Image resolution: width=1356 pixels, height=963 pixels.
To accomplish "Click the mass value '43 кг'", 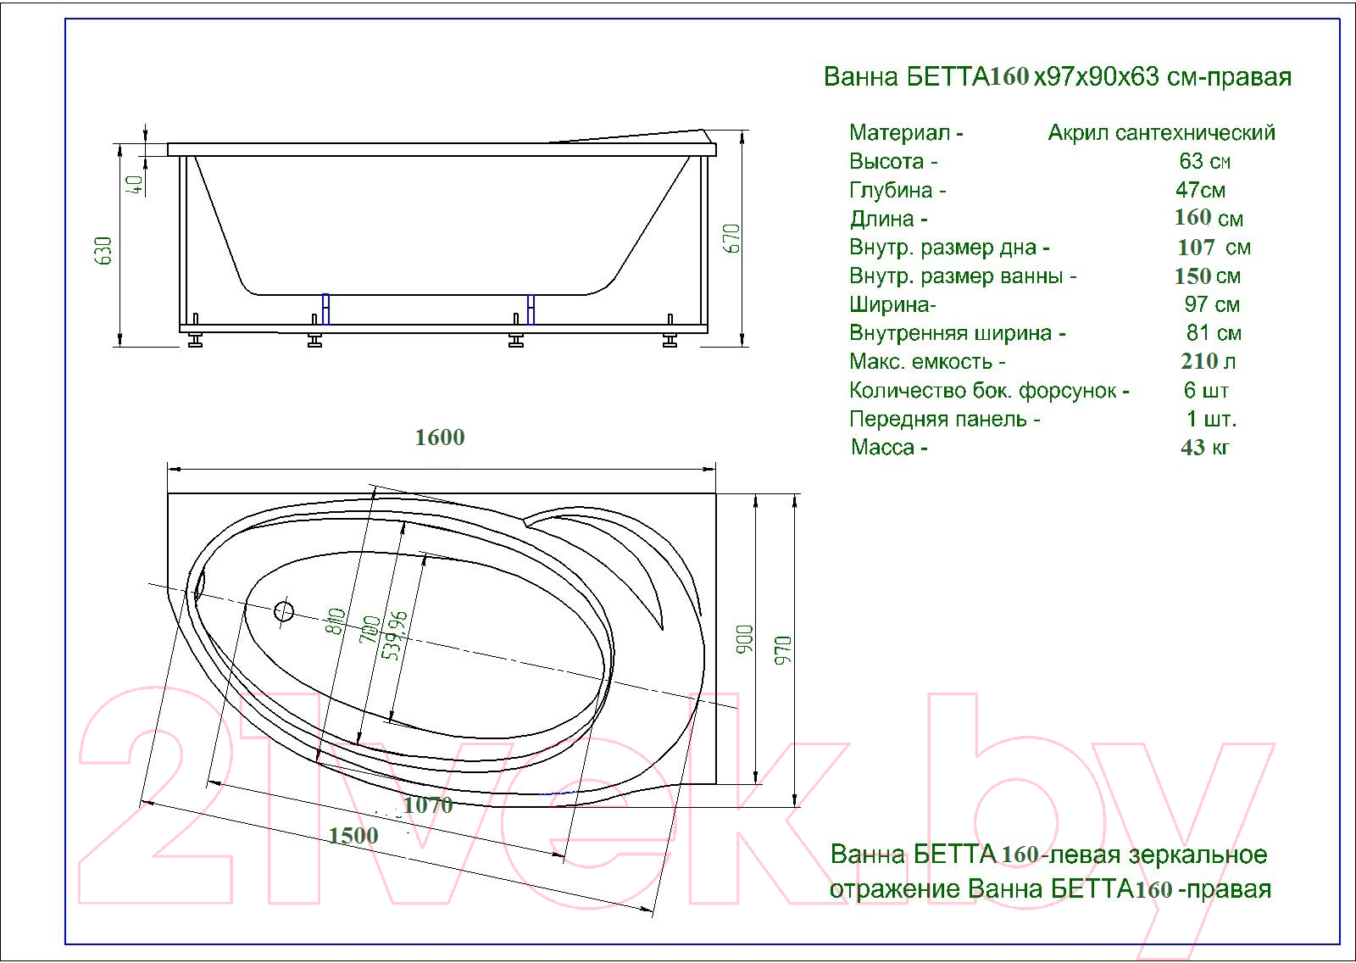I will 1204,447.
